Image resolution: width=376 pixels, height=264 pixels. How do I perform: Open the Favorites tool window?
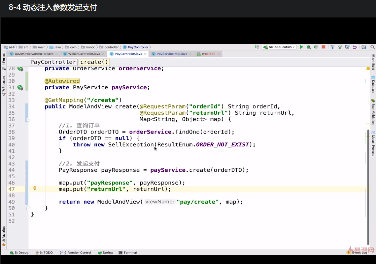click(4, 236)
